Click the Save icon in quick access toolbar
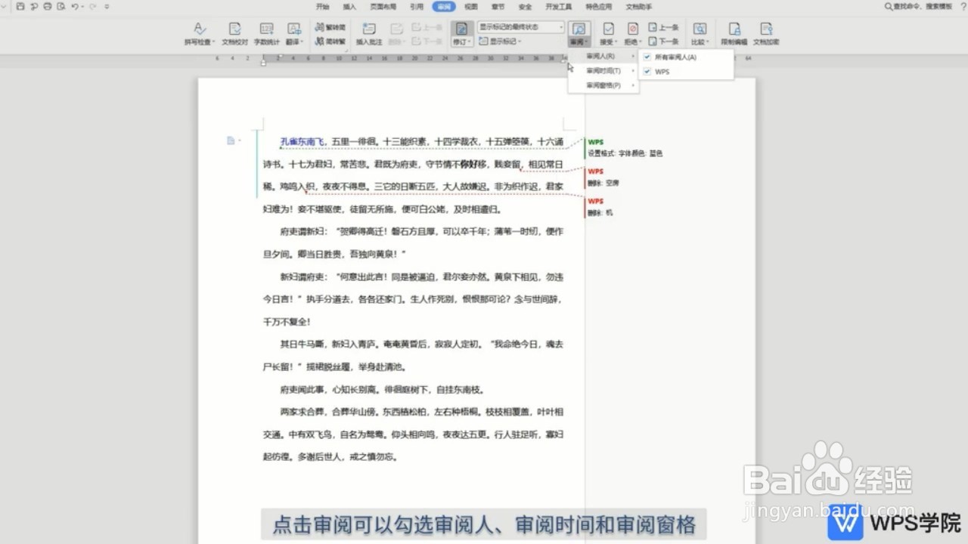The width and height of the screenshot is (968, 544). tap(20, 6)
